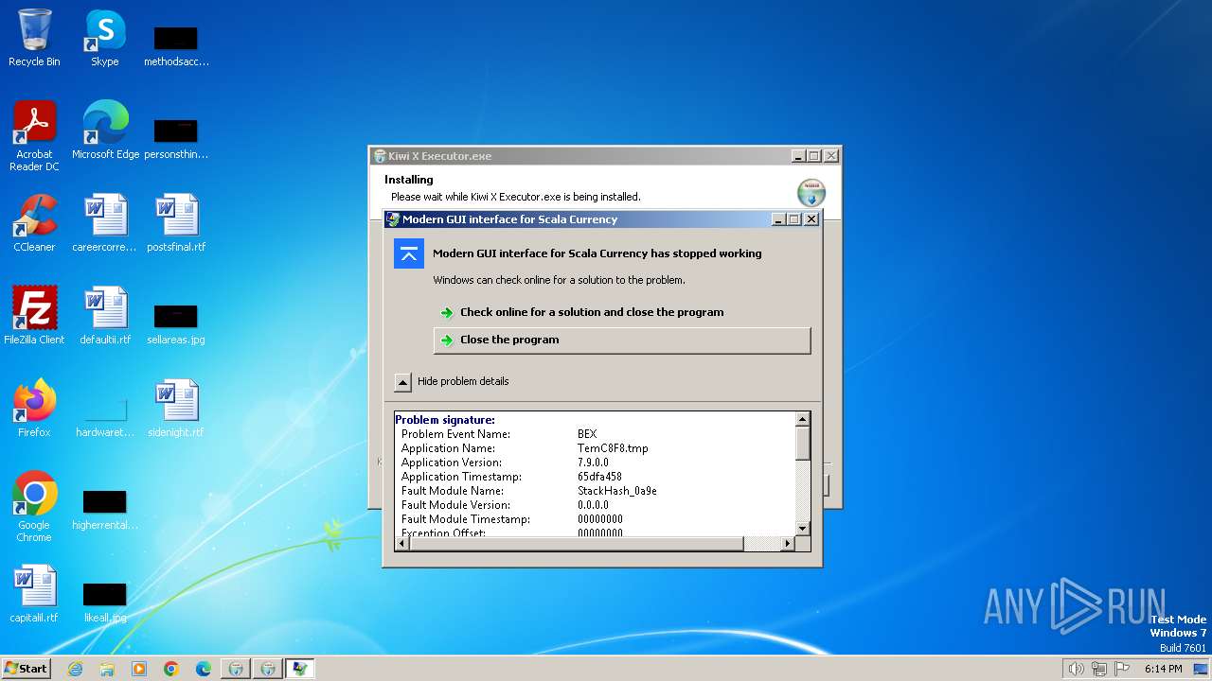1212x681 pixels.
Task: Click the taskbar clock showing 6:14 PM
Action: point(1163,669)
